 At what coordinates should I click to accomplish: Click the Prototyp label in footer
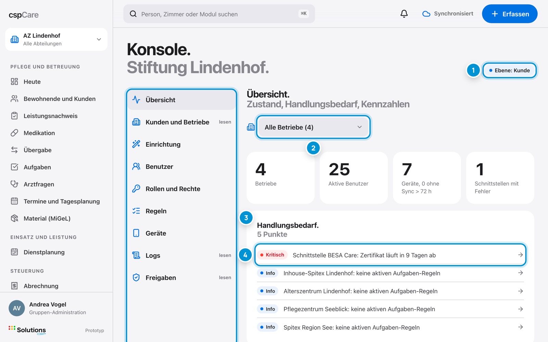click(95, 330)
